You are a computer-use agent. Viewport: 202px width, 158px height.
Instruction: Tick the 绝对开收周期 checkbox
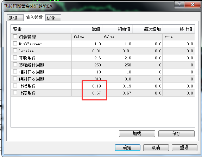point(15,79)
